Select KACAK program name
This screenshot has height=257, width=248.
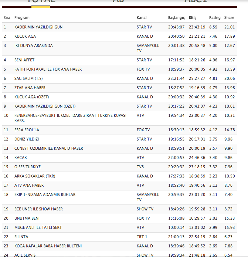click(x=20, y=158)
